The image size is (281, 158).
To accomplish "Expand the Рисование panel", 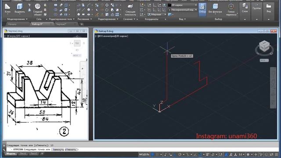I will point(85,19).
